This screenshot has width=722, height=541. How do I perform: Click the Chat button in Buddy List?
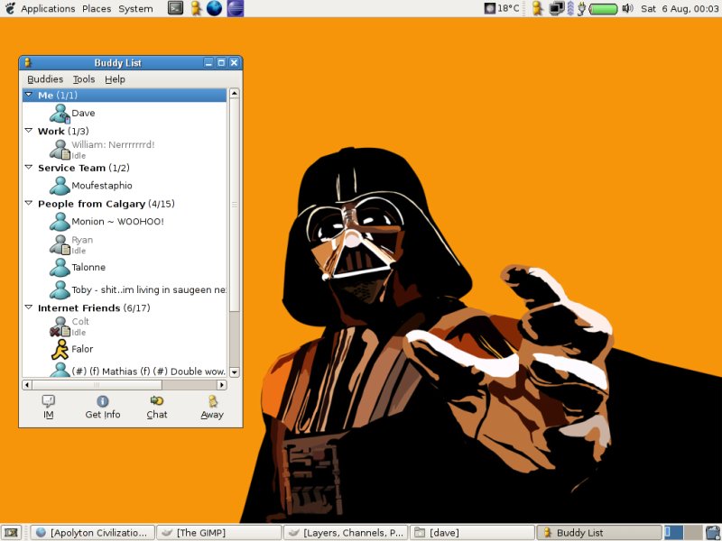(x=157, y=407)
